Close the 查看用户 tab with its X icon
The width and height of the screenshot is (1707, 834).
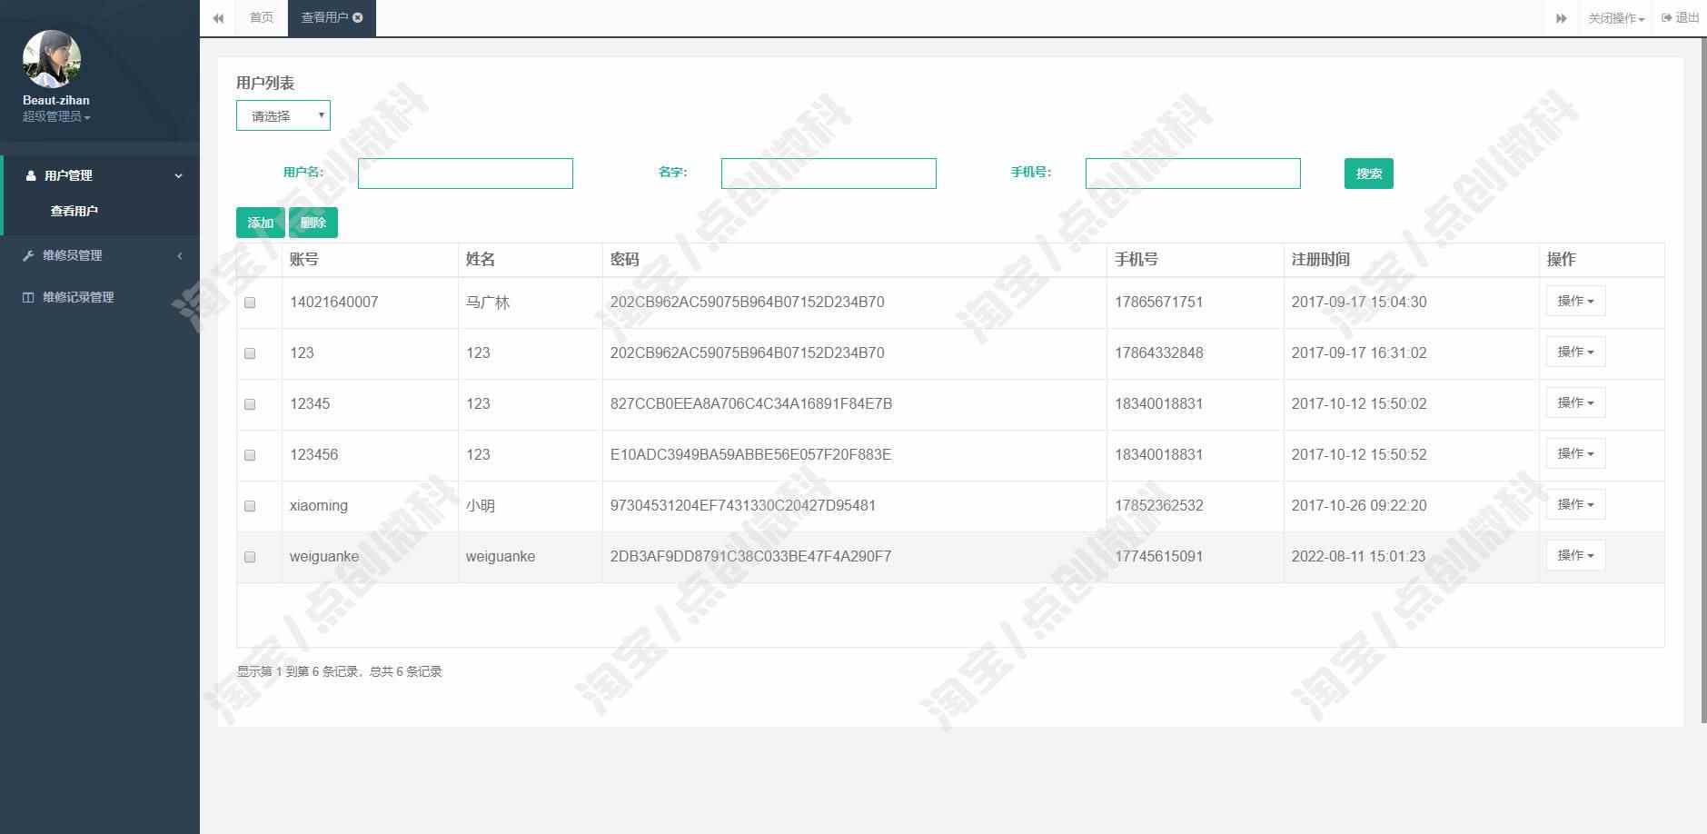point(358,17)
